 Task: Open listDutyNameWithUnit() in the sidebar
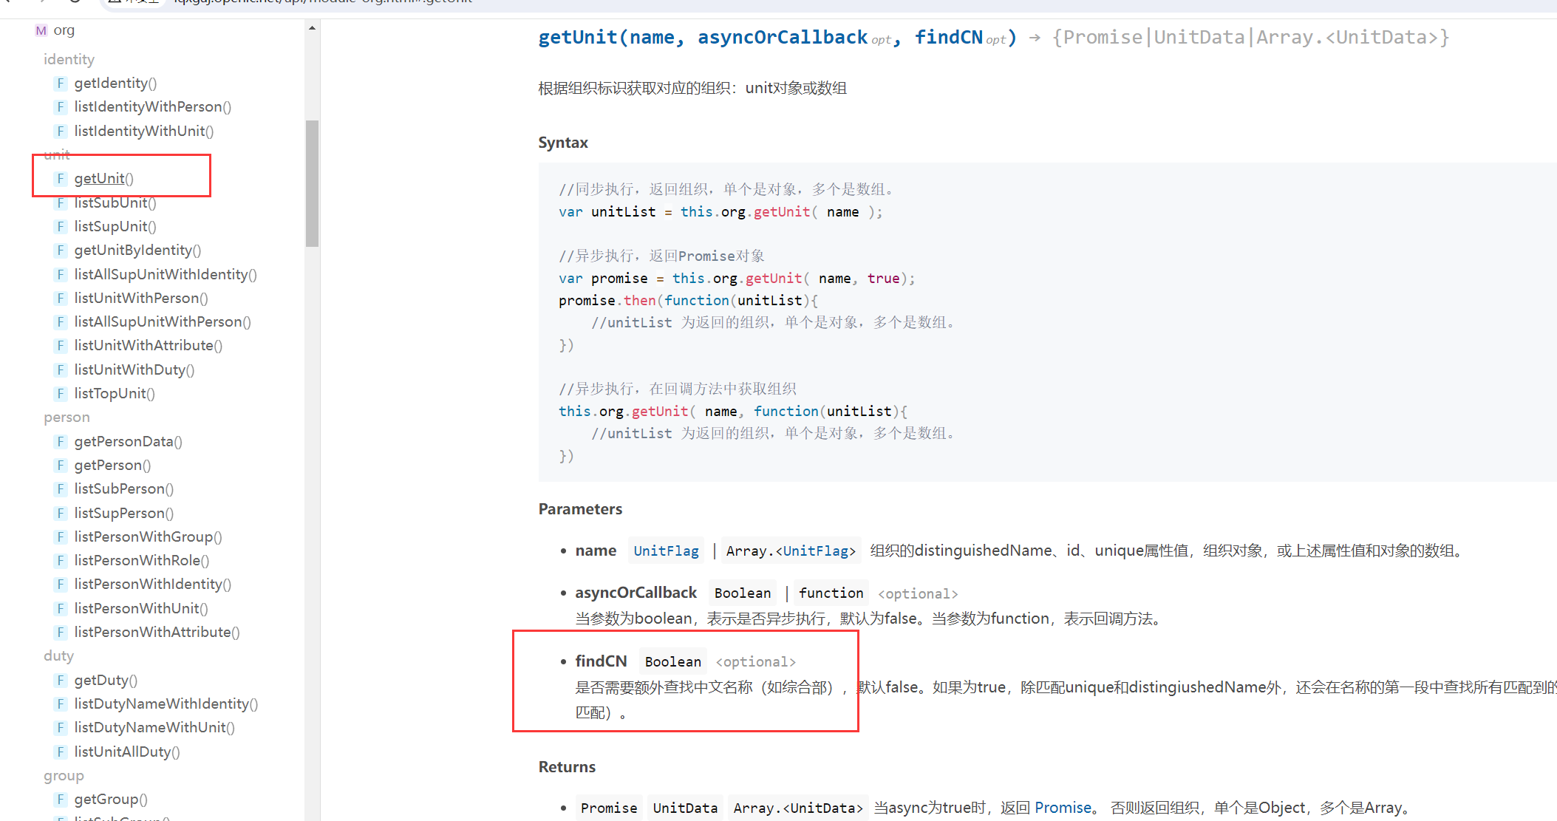(154, 727)
